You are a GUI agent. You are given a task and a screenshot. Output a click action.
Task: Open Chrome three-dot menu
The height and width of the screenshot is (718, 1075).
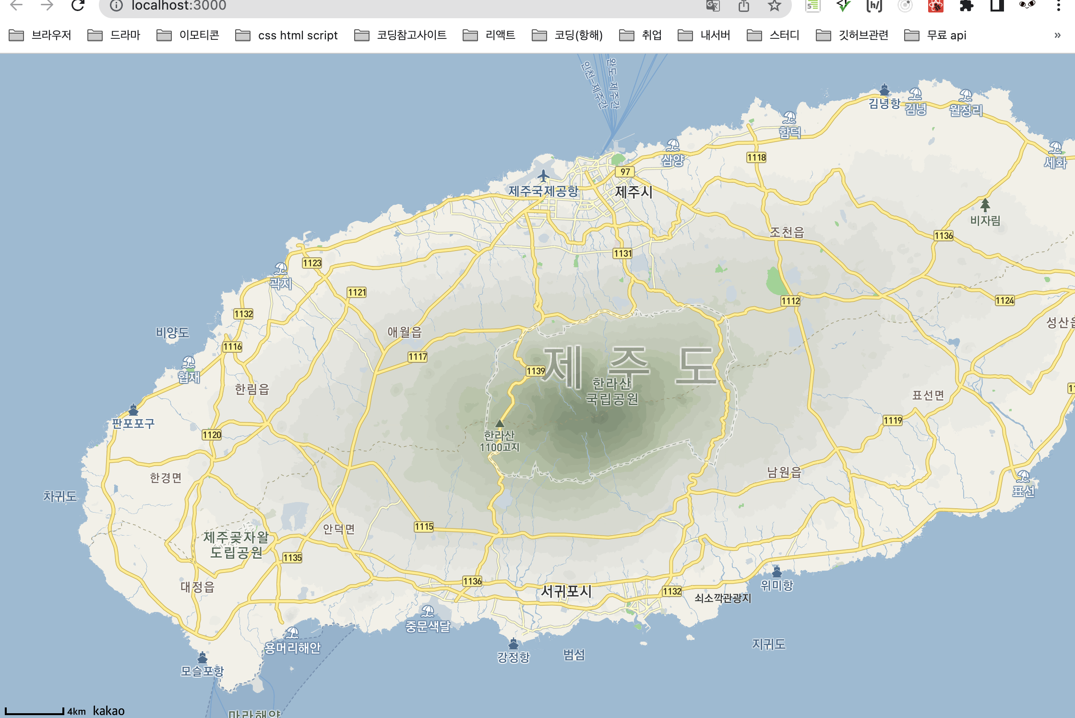click(x=1058, y=6)
